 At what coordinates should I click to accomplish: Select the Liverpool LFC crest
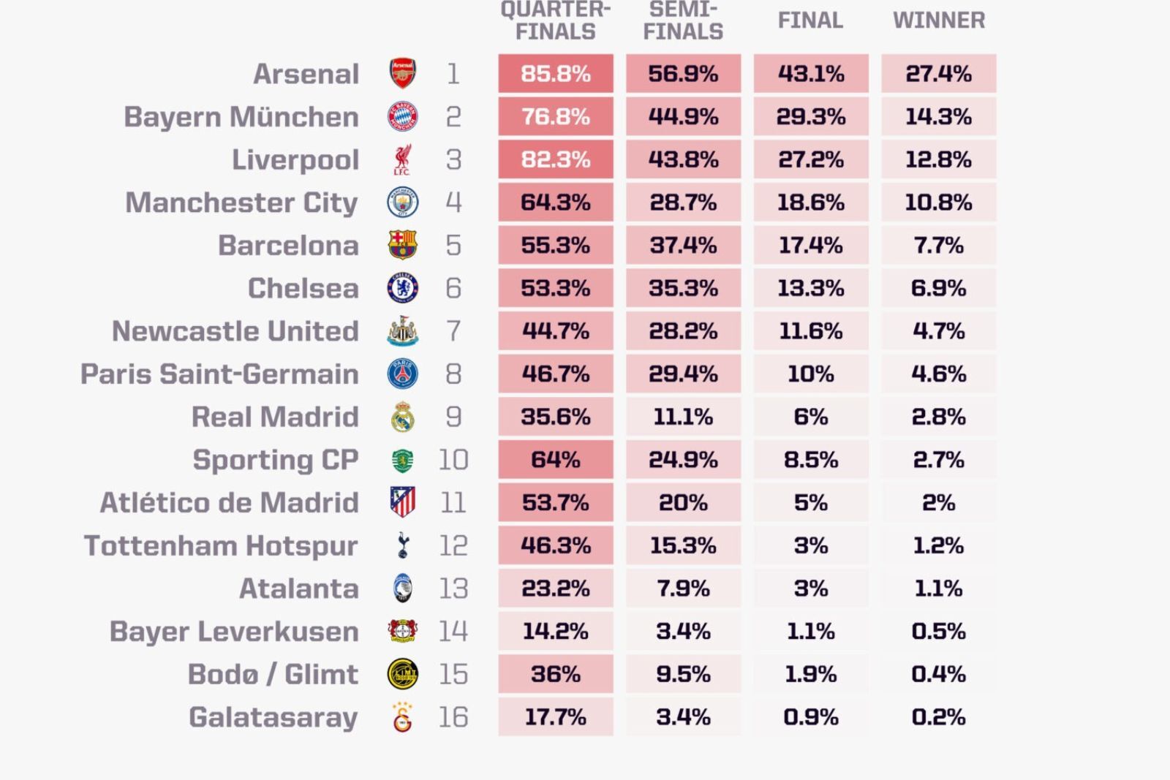click(402, 159)
